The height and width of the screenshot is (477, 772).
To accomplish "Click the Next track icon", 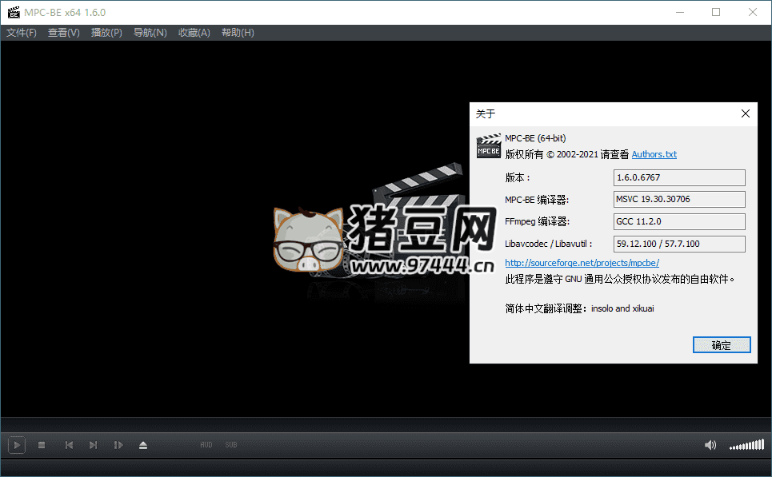I will click(94, 445).
